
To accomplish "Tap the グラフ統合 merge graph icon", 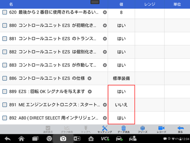I will [67, 129].
